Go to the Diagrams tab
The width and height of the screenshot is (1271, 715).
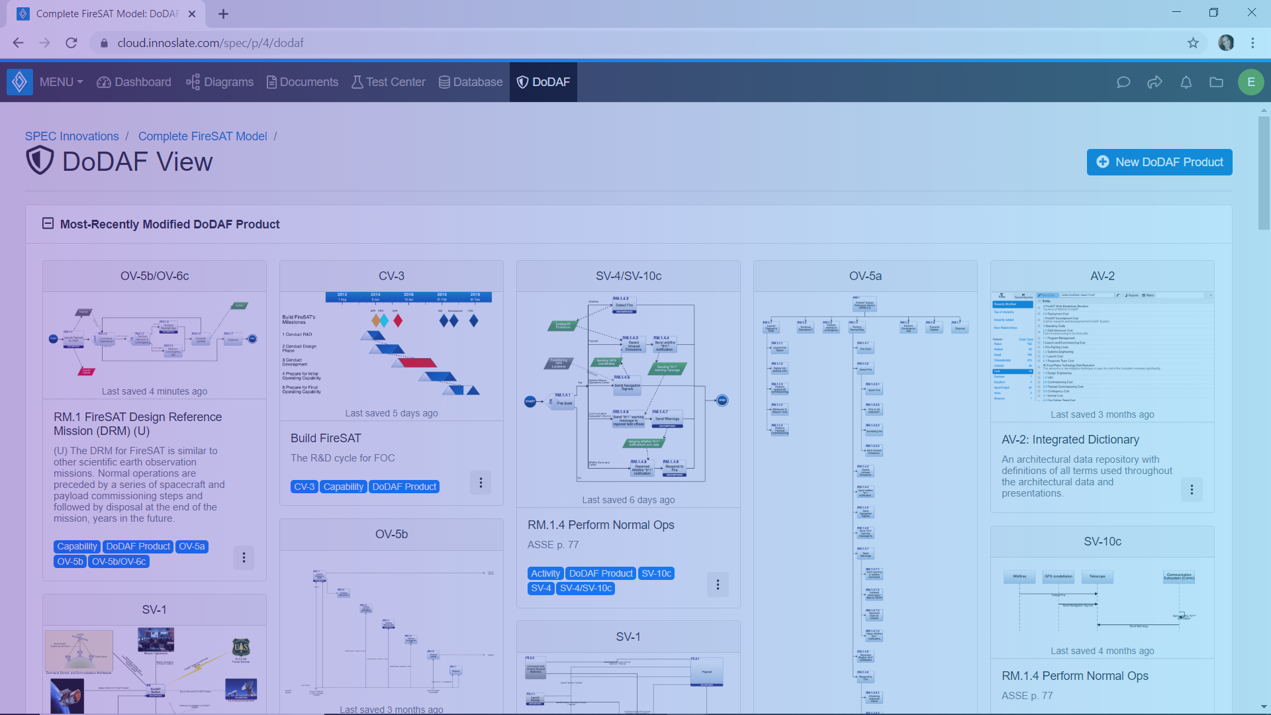(x=220, y=82)
